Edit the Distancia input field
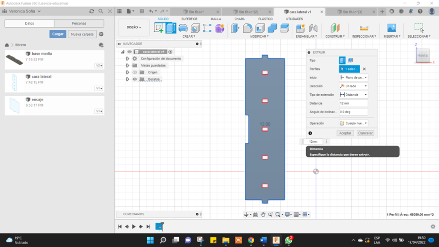Viewport: 439px width, 247px height. 353,103
